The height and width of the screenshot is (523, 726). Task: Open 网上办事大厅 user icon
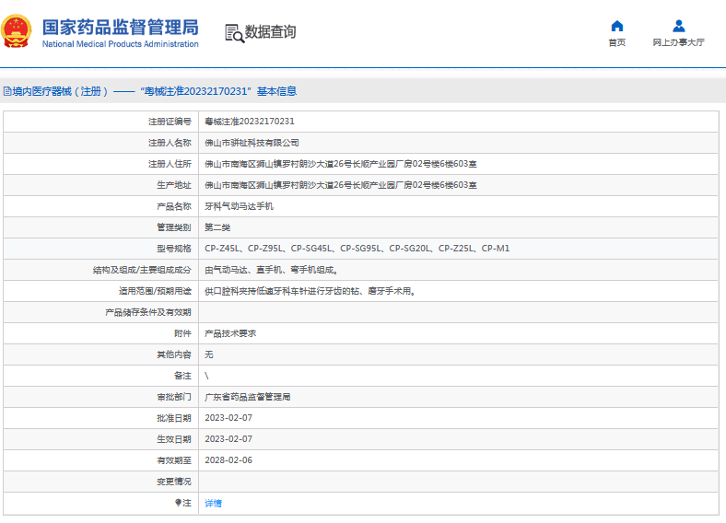[x=679, y=26]
